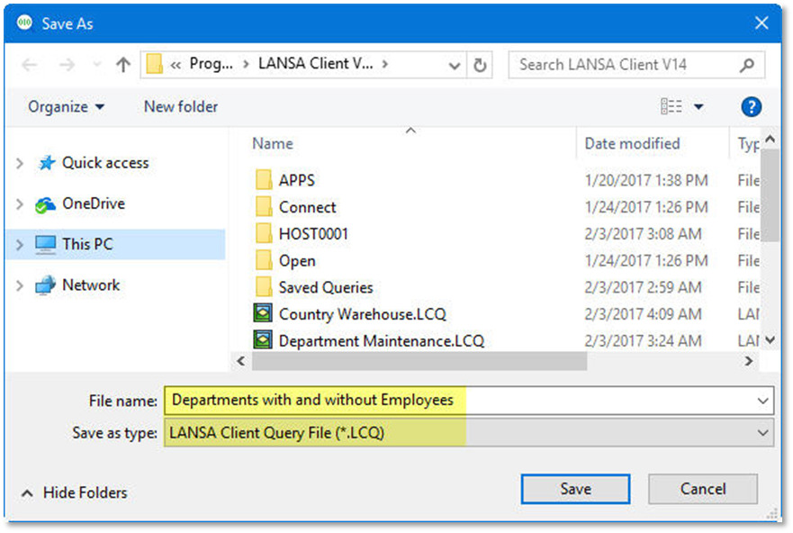Open the Save as type dropdown
This screenshot has width=793, height=533.
pyautogui.click(x=763, y=433)
